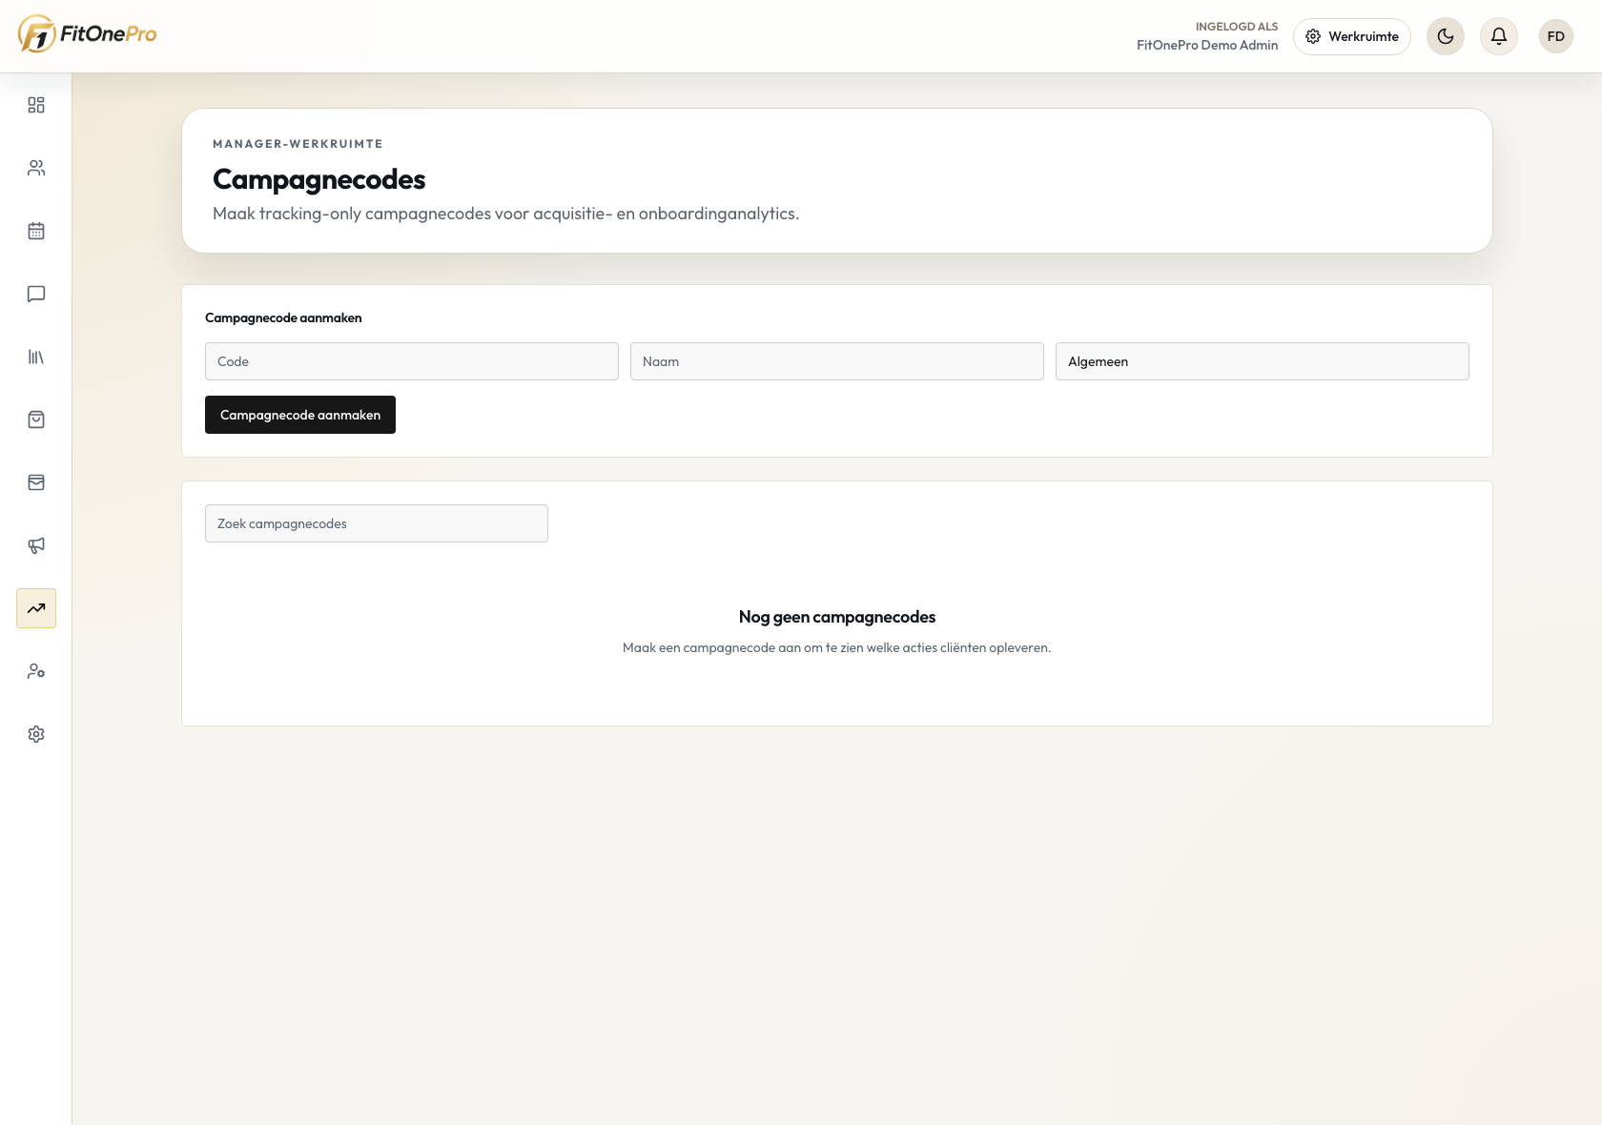The image size is (1602, 1125).
Task: Open notifications bell
Action: pyautogui.click(x=1499, y=36)
